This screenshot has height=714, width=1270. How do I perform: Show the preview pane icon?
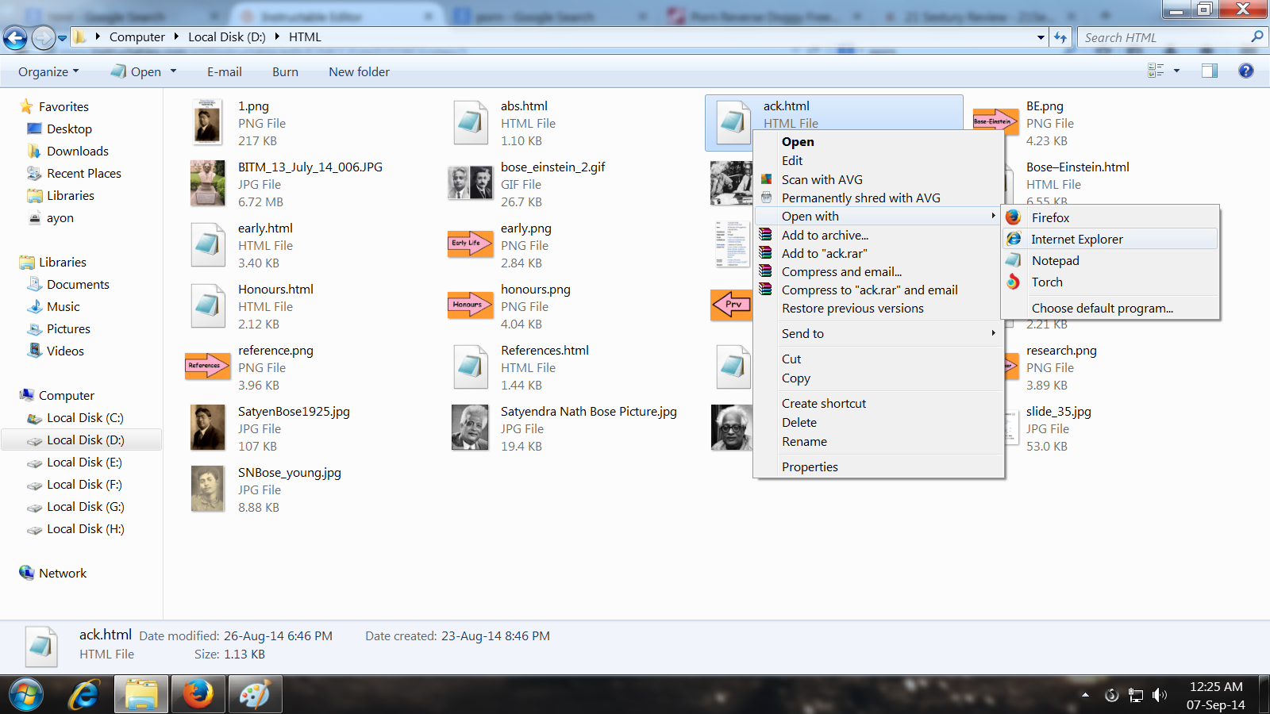coord(1209,71)
